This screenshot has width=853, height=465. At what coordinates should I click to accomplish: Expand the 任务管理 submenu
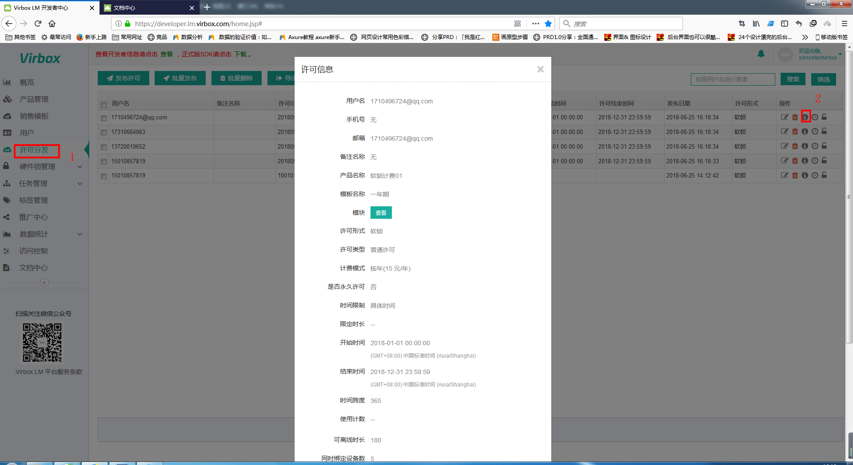pyautogui.click(x=80, y=184)
